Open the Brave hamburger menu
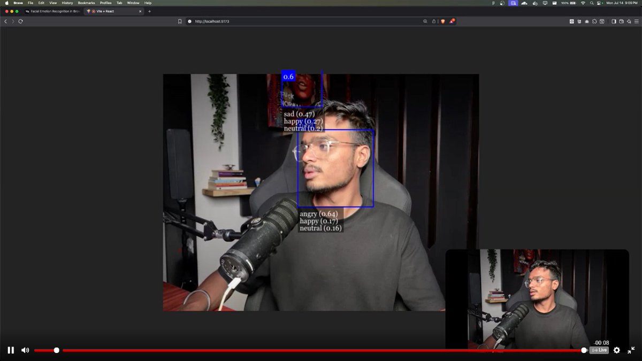Image resolution: width=642 pixels, height=361 pixels. tap(637, 21)
